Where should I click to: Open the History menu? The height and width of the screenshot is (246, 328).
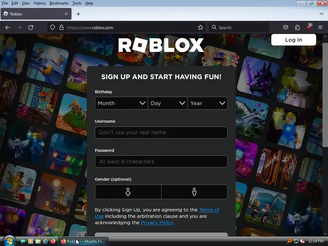39,3
